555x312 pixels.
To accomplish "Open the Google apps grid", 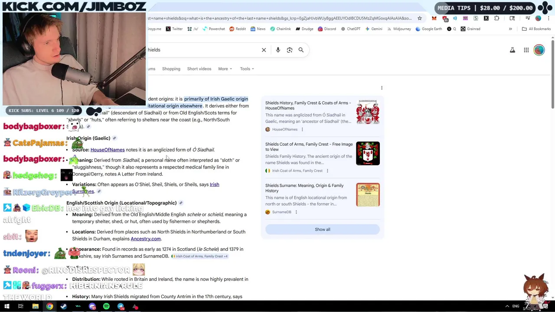I will tap(526, 50).
